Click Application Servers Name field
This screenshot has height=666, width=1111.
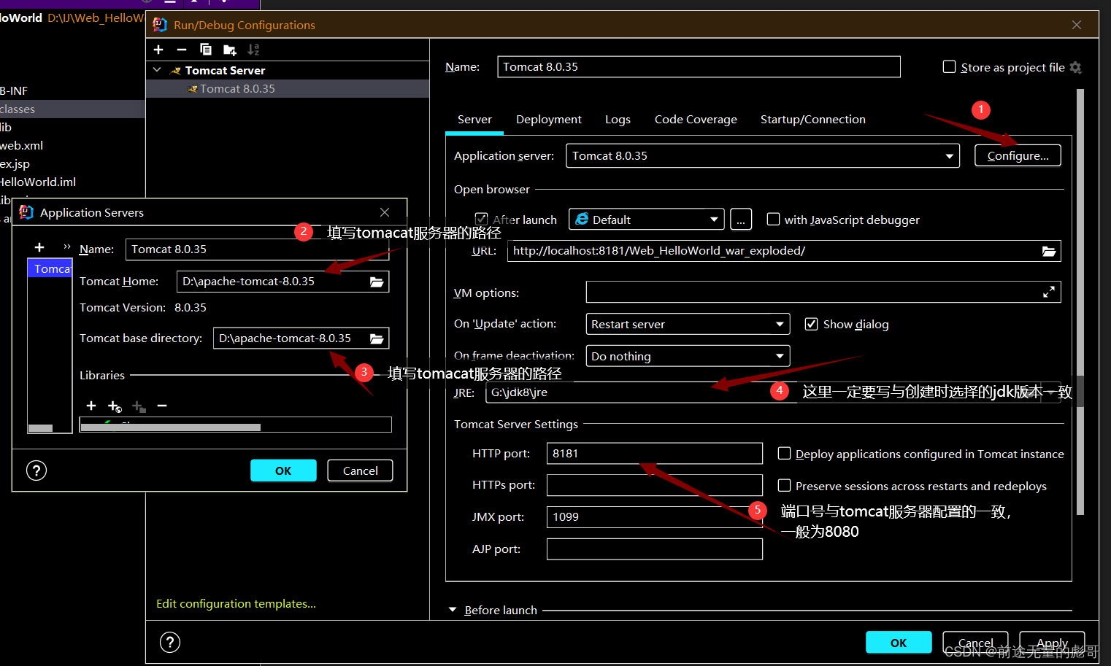(257, 249)
